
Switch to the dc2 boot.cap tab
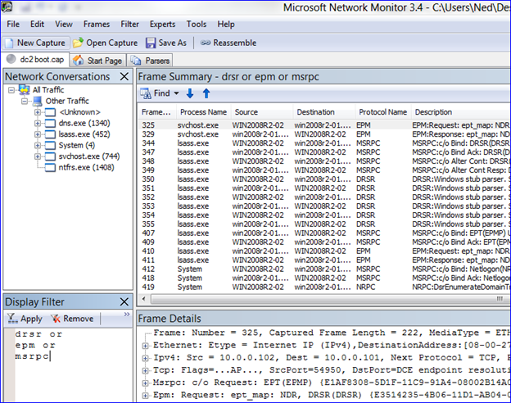(x=35, y=59)
